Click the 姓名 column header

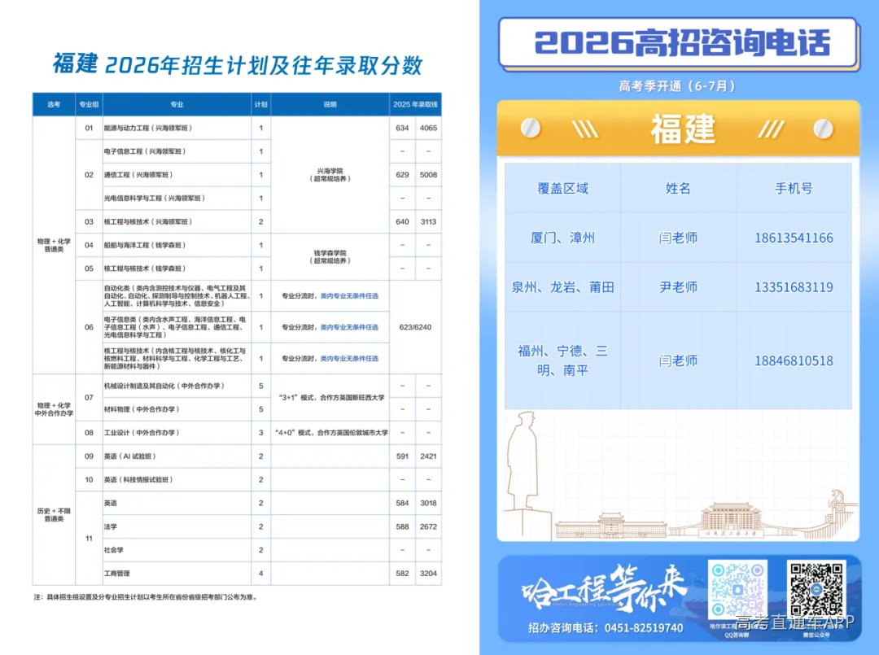click(x=678, y=188)
